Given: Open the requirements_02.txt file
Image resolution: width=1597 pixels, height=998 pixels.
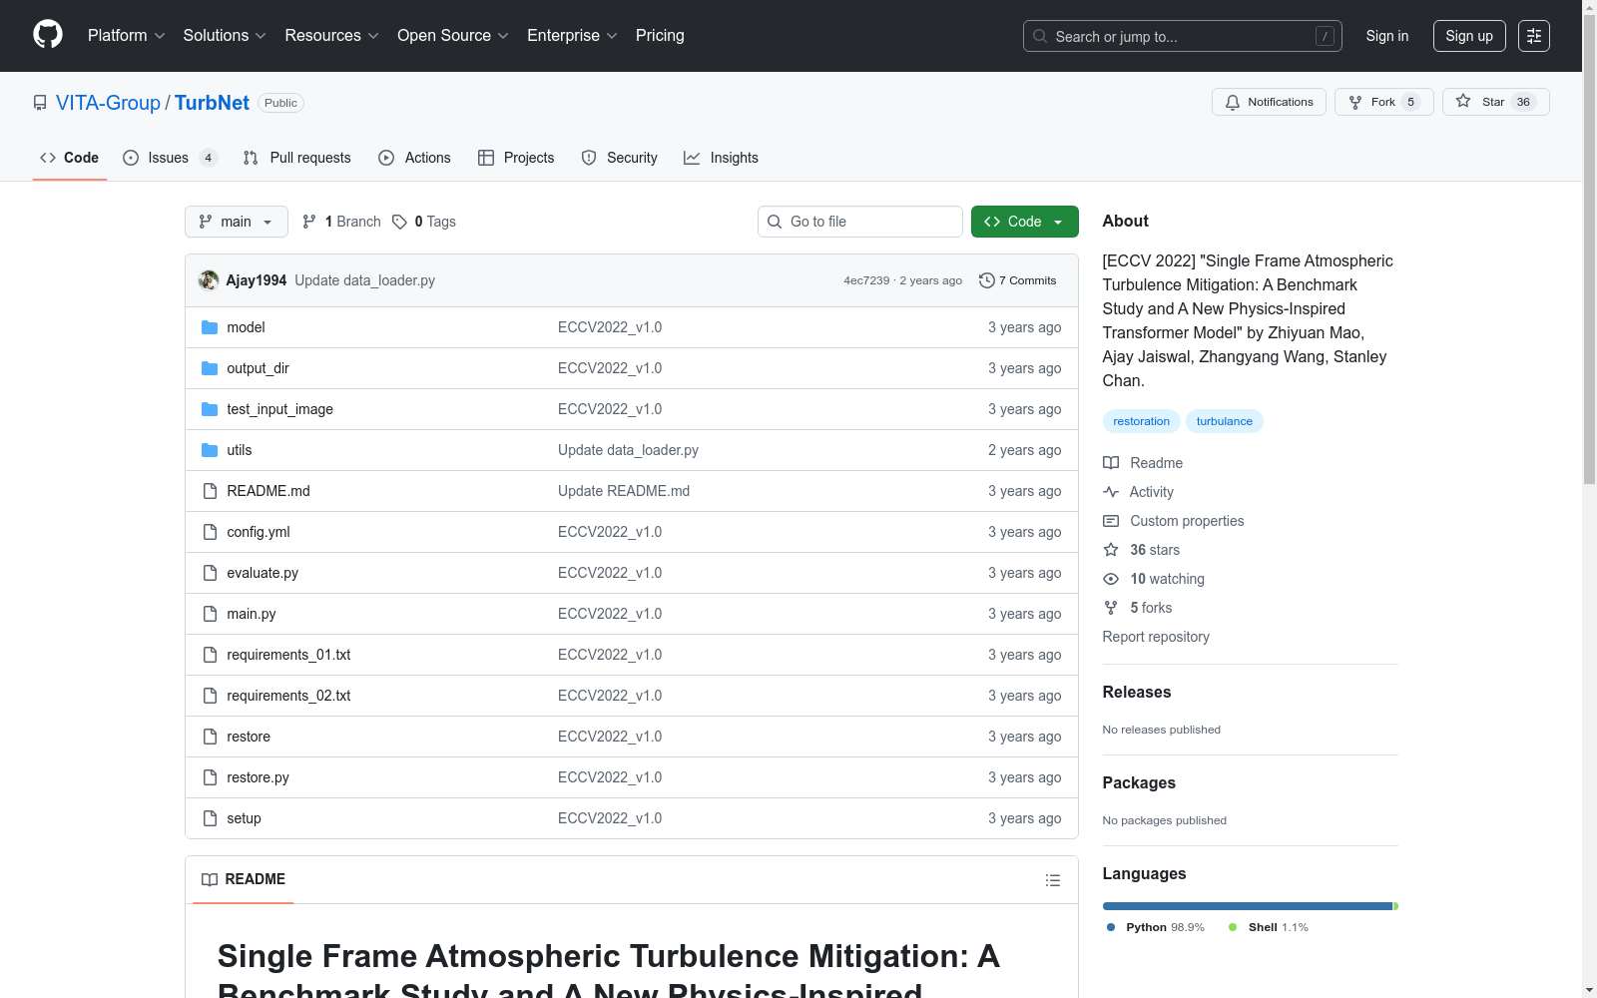Looking at the screenshot, I should point(288,696).
